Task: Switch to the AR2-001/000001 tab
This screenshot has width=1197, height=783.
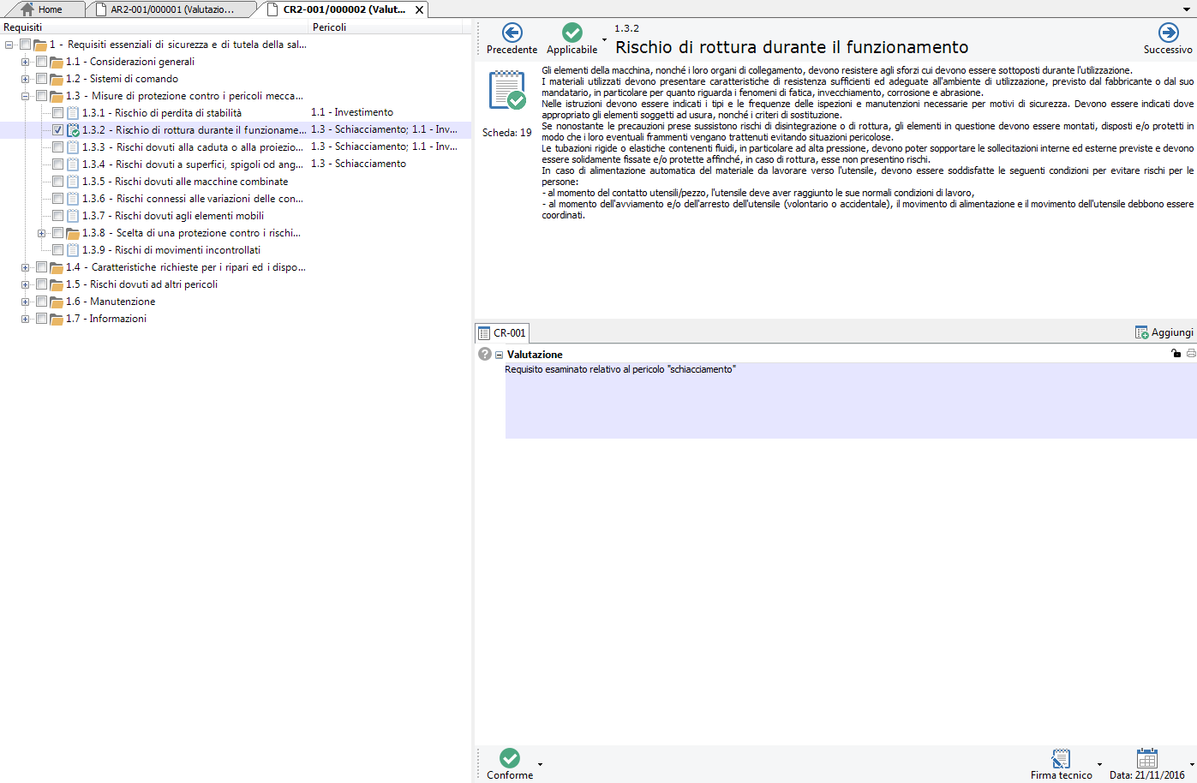Action: [x=171, y=9]
